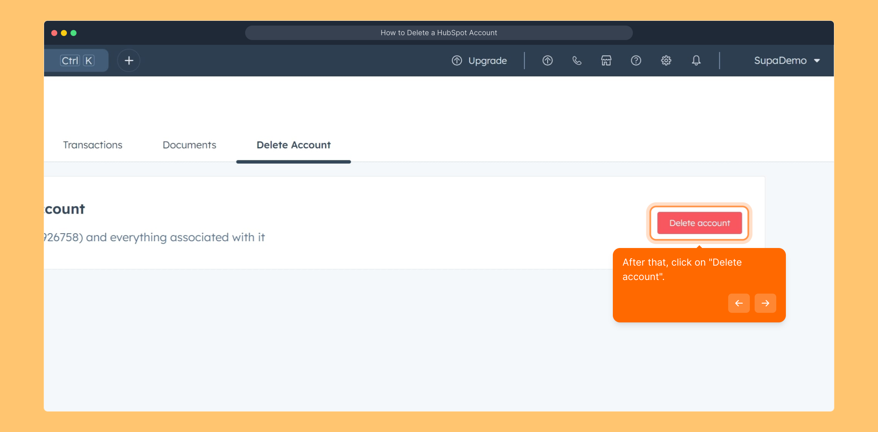Select the Delete Account tab

(x=294, y=145)
